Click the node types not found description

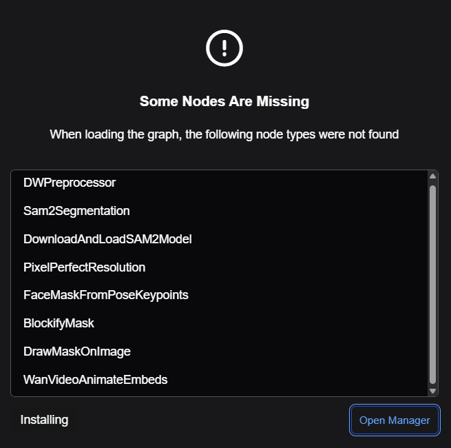[x=224, y=134]
